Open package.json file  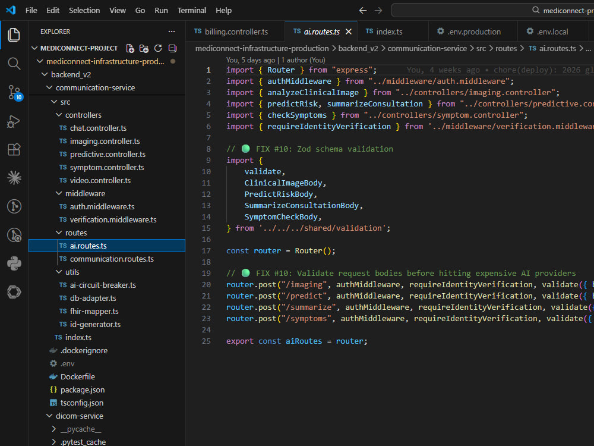(82, 390)
